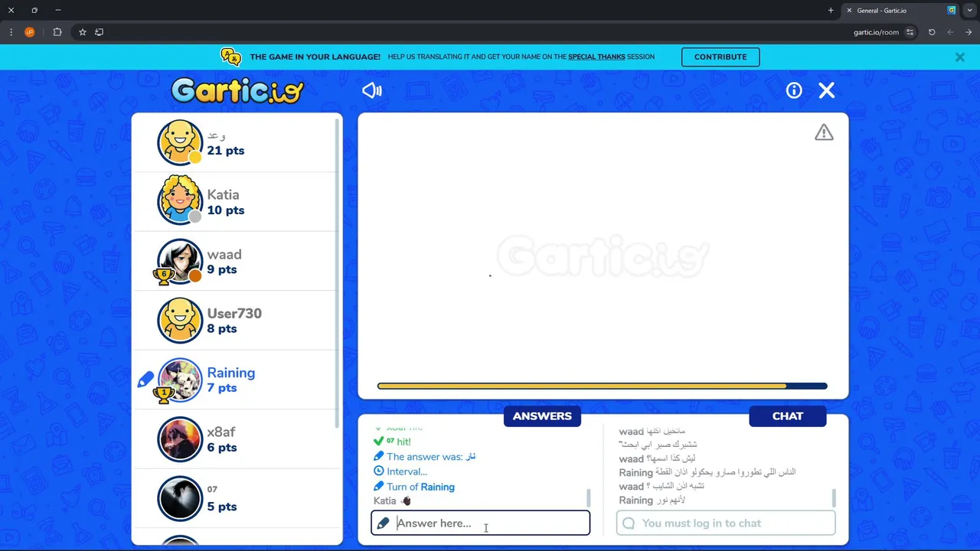The image size is (980, 551).
Task: Click the 'Interval...' message
Action: tap(407, 471)
